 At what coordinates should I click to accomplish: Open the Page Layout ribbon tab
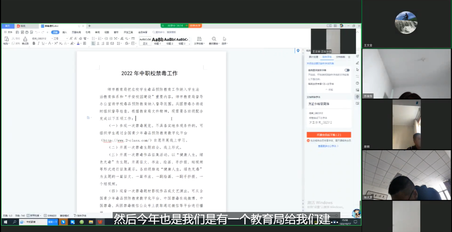[x=76, y=32]
